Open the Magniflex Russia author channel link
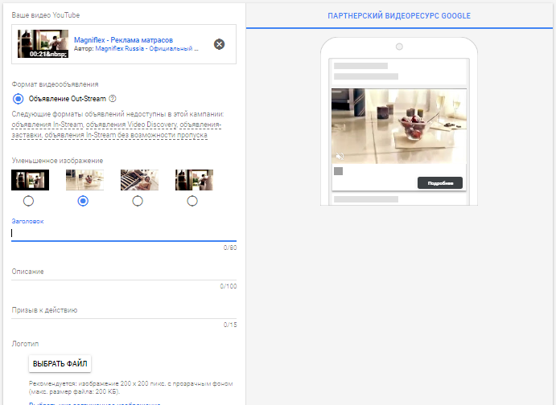Screen dimensions: 556x405 (x=146, y=48)
